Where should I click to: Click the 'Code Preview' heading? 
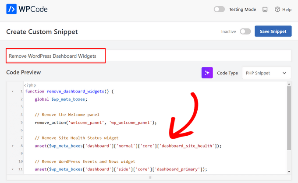[x=23, y=72]
